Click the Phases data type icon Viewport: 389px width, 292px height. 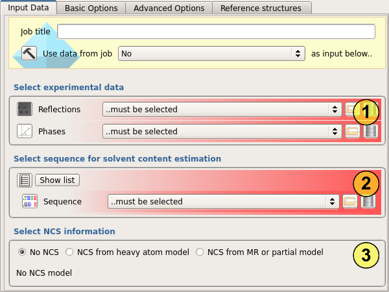coord(25,131)
